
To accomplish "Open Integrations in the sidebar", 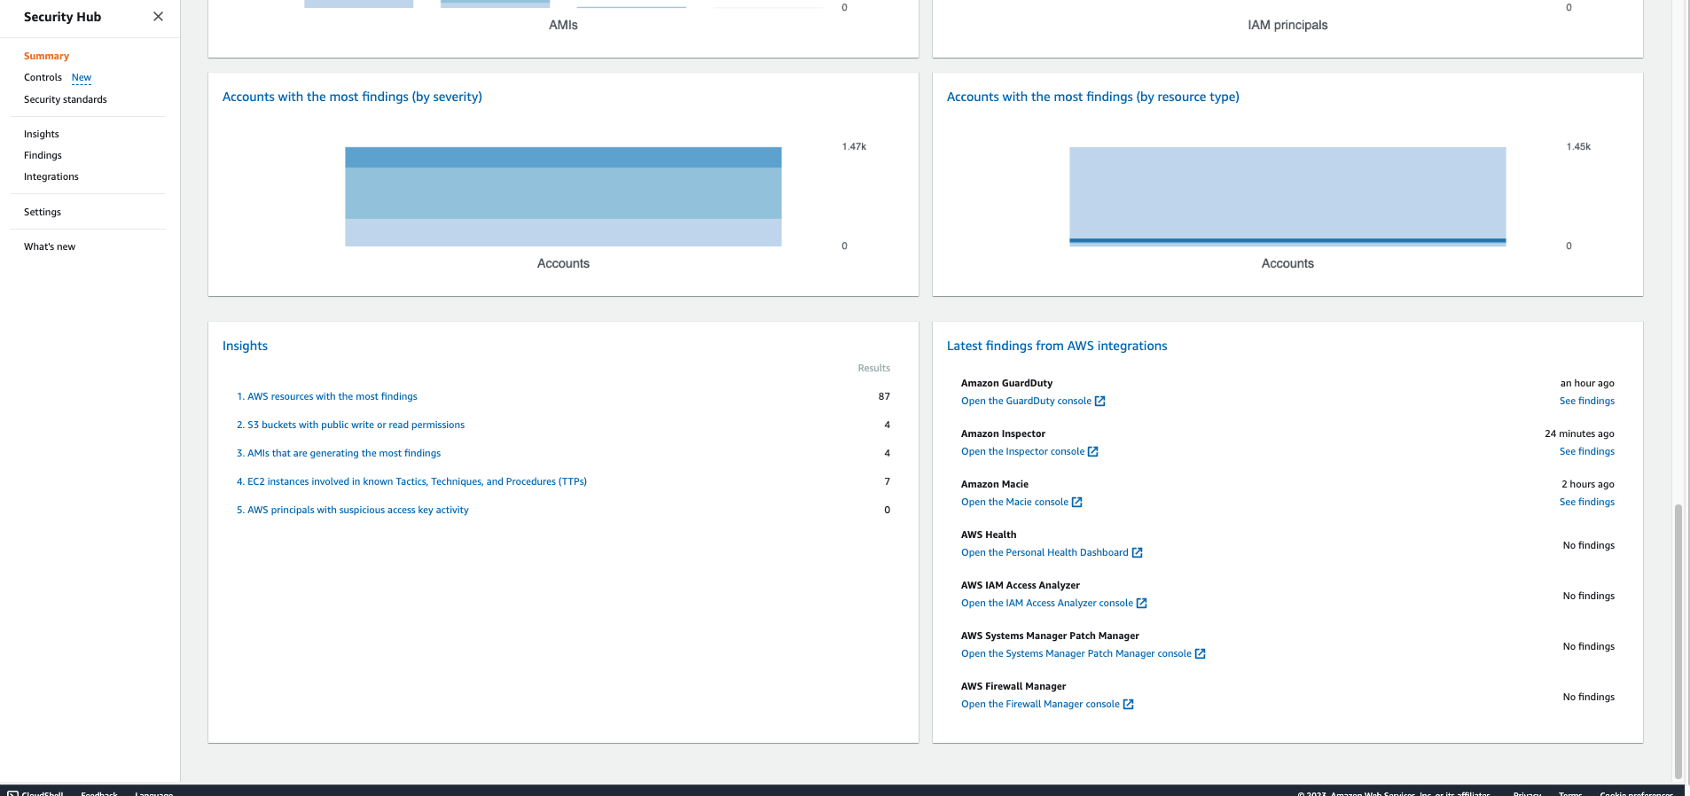I will click(x=51, y=176).
